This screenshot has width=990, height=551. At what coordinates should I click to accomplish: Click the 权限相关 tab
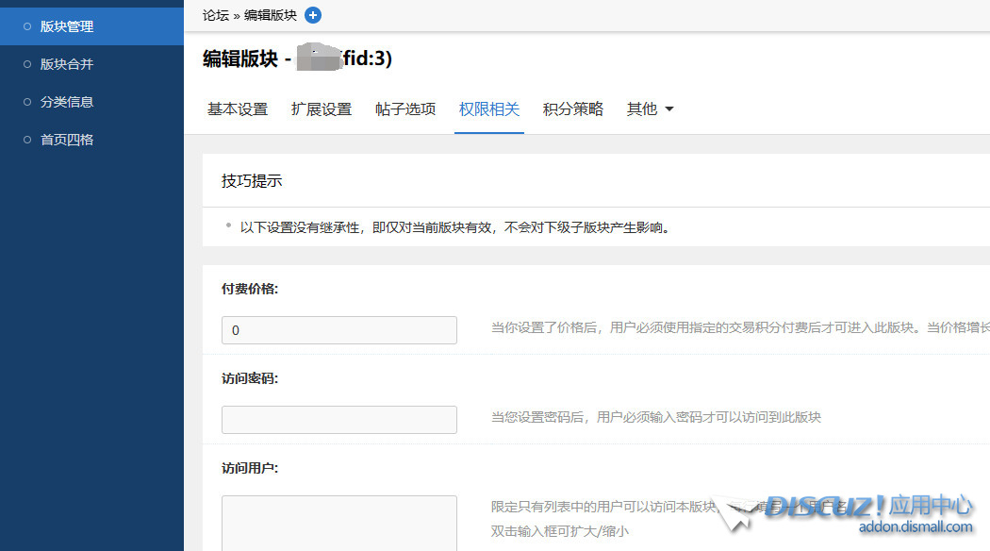coord(489,109)
